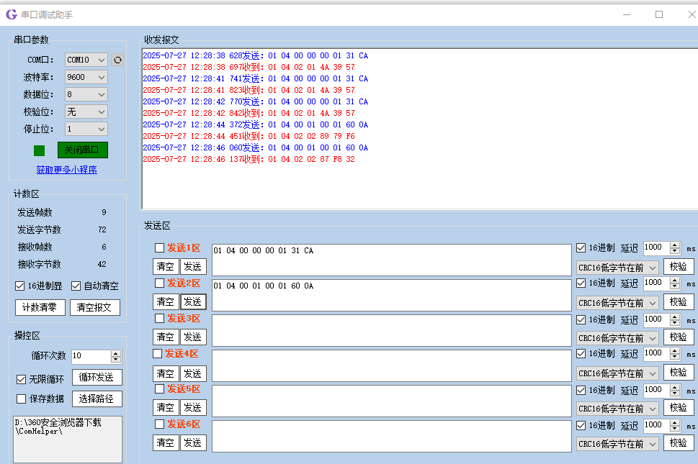Click the green connection status indicator
698x464 pixels.
click(x=40, y=150)
